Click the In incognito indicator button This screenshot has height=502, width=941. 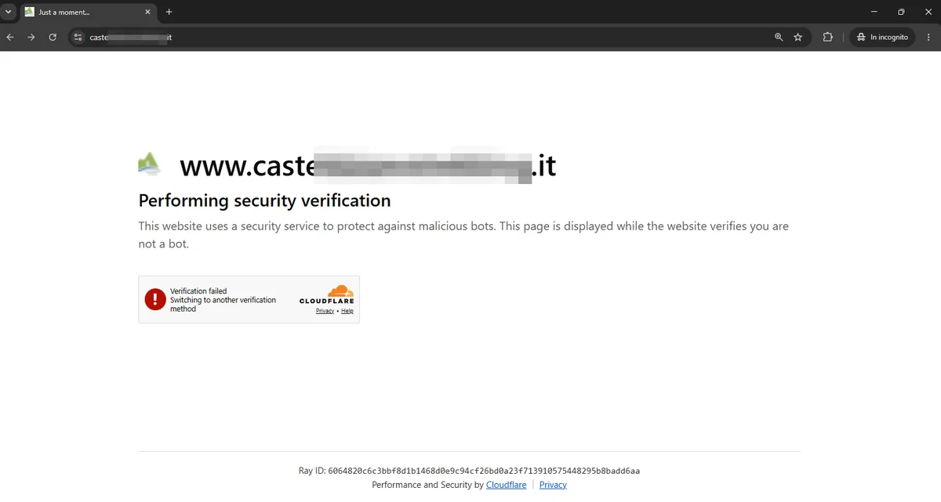[x=883, y=37]
